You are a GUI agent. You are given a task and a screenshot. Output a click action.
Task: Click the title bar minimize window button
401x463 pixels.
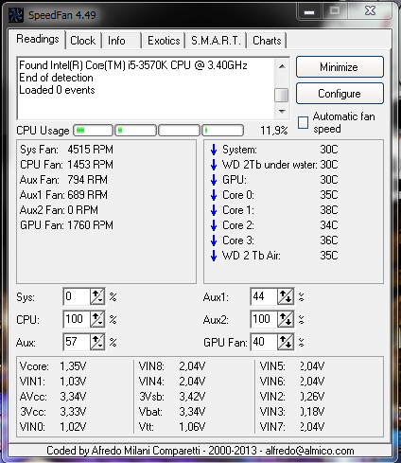(309, 11)
